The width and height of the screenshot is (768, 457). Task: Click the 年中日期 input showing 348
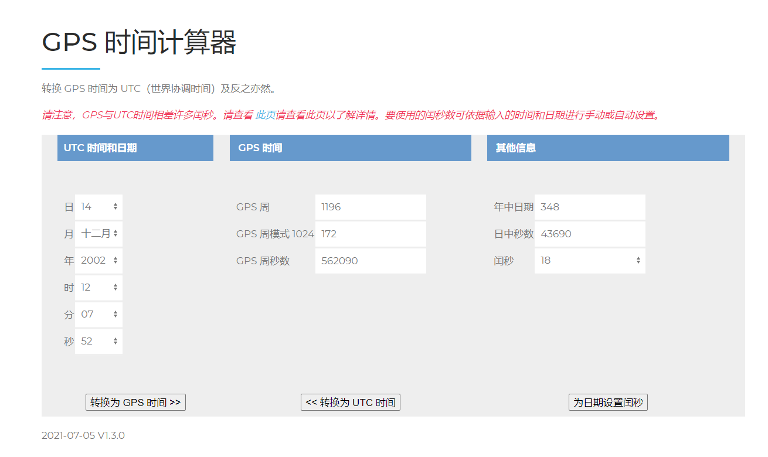(x=589, y=207)
